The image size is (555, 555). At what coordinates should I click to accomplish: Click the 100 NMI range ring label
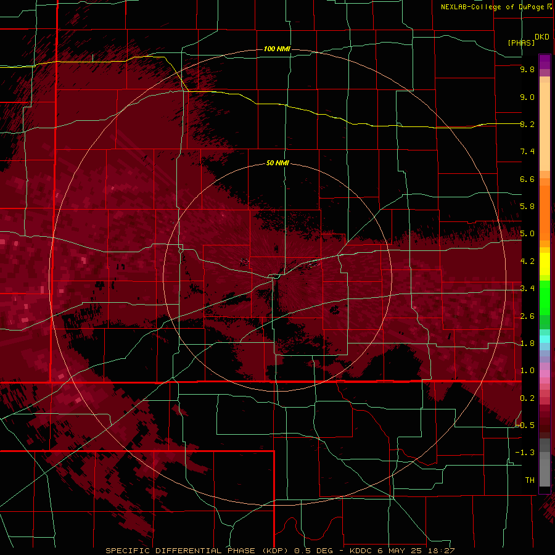point(277,49)
